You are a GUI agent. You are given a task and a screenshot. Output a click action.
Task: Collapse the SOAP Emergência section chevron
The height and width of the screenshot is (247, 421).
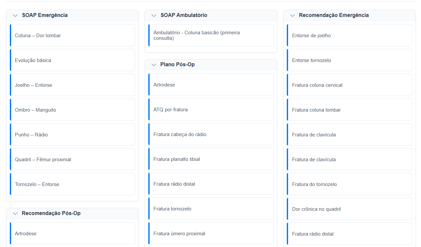coord(15,15)
